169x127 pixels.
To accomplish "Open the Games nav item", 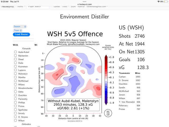I will click(57, 6).
